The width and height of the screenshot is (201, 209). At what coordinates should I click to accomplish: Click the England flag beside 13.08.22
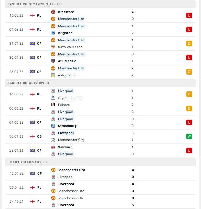point(32,15)
